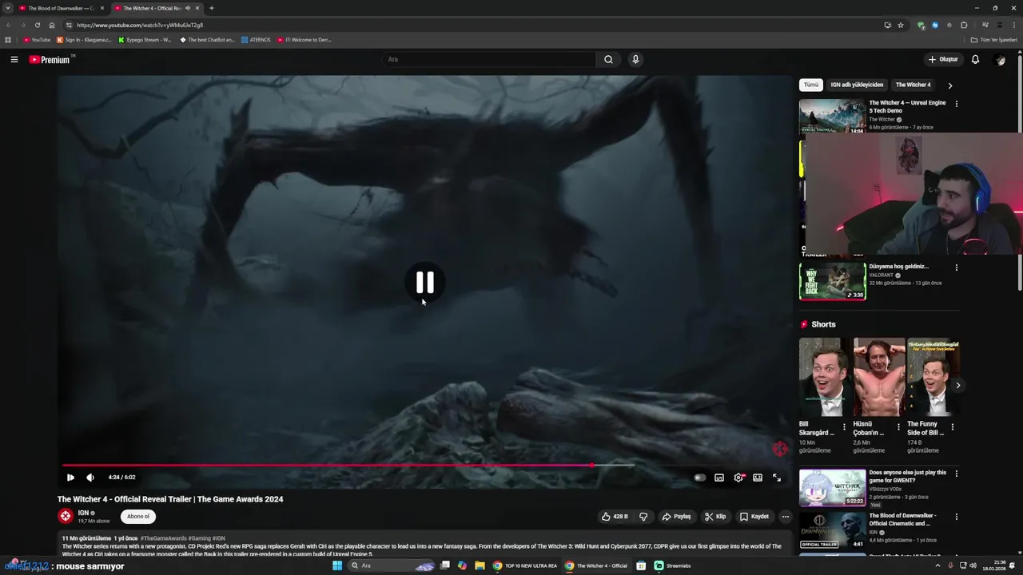Toggle the autoplay switch in player
The height and width of the screenshot is (575, 1023).
(x=700, y=478)
